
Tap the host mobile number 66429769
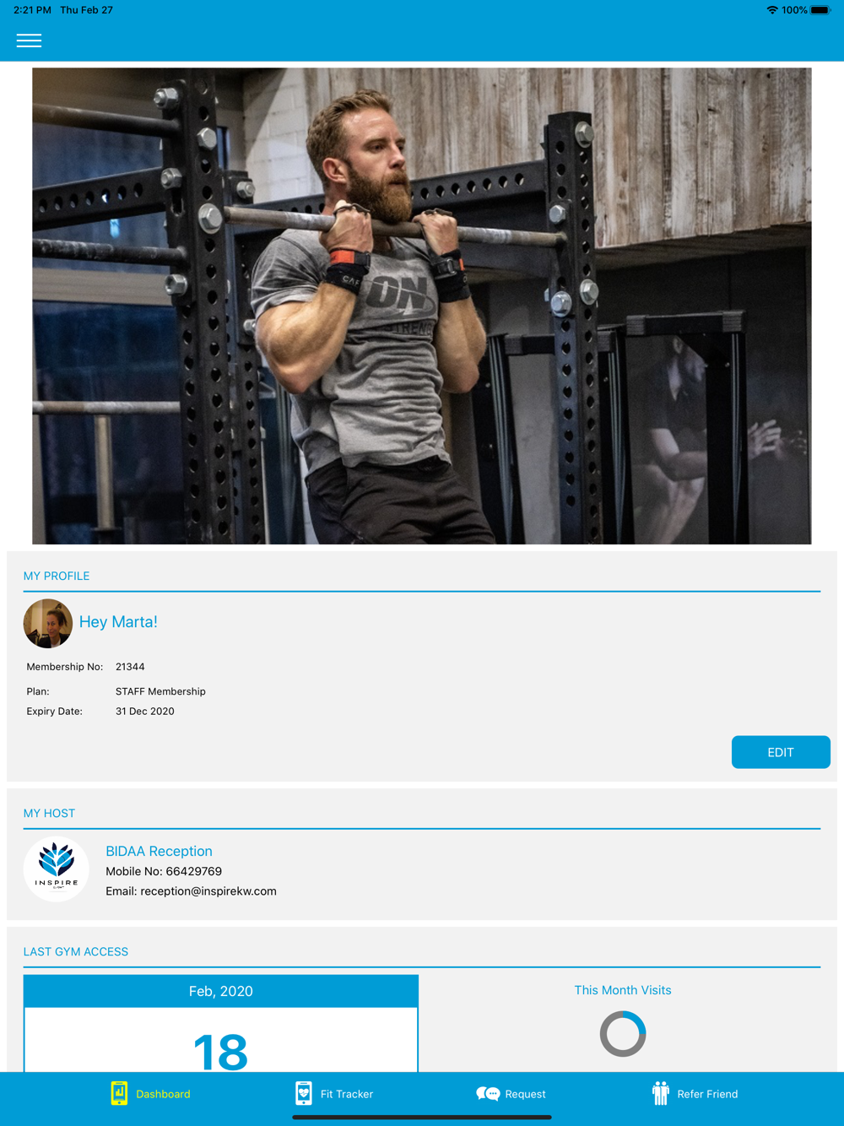(194, 871)
